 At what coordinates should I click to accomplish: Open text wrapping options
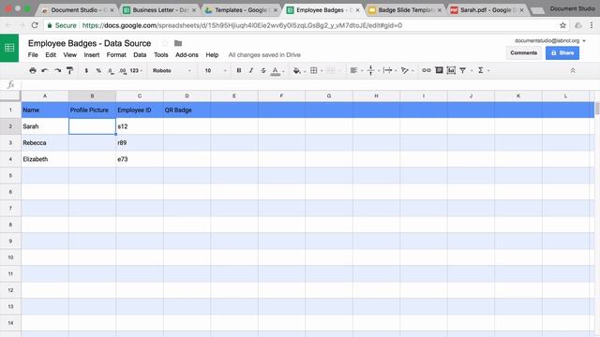pos(387,70)
